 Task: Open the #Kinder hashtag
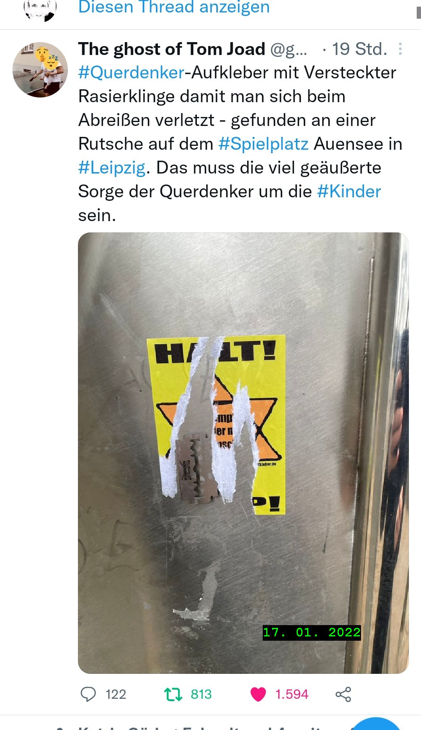click(x=349, y=191)
